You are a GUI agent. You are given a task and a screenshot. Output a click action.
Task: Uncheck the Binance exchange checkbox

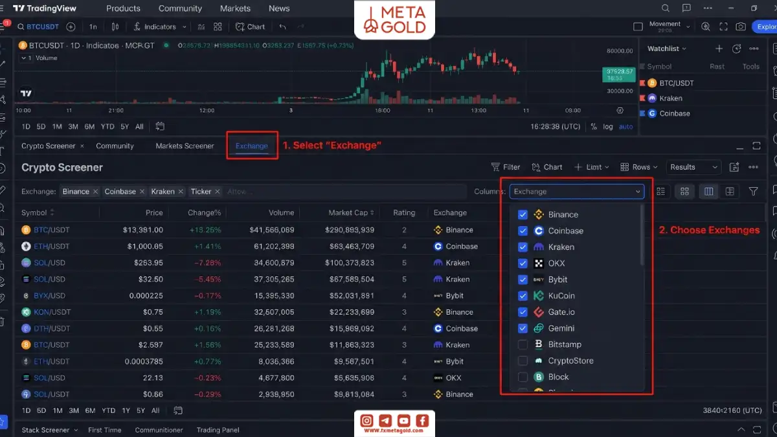point(523,214)
